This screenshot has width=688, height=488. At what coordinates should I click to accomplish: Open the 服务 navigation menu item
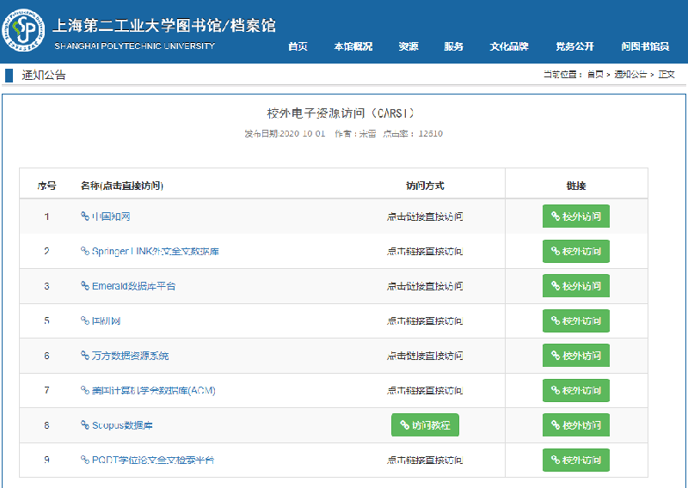[x=454, y=46]
